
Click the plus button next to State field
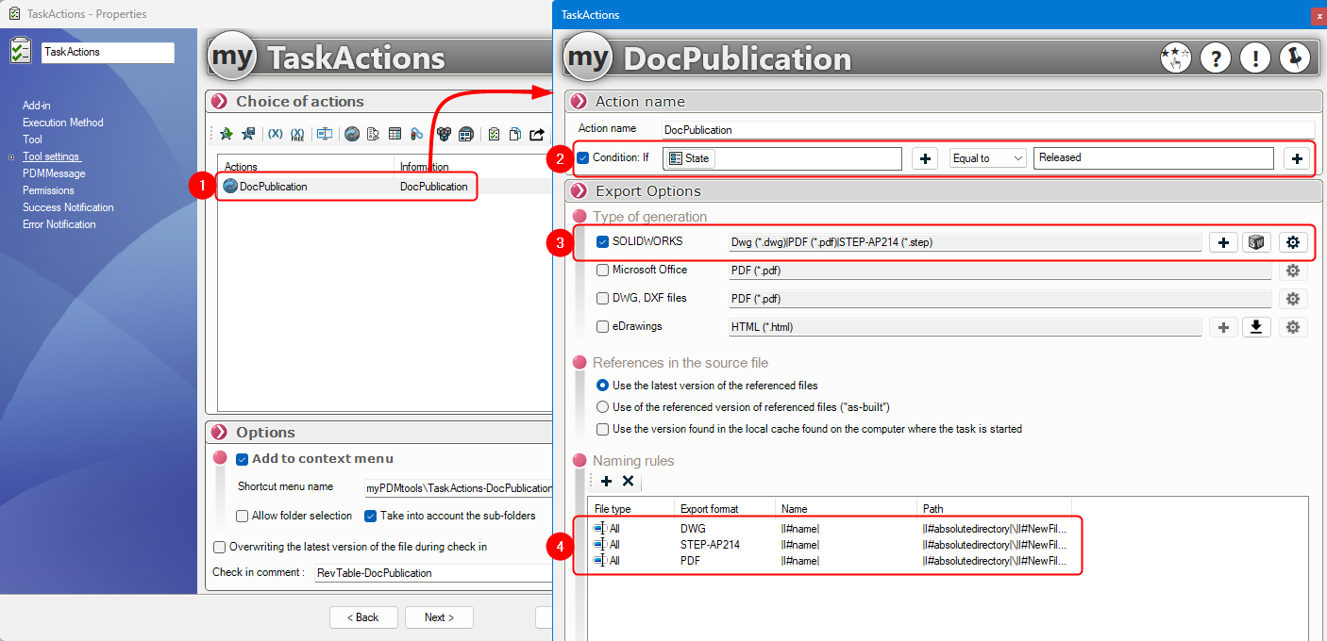click(925, 158)
